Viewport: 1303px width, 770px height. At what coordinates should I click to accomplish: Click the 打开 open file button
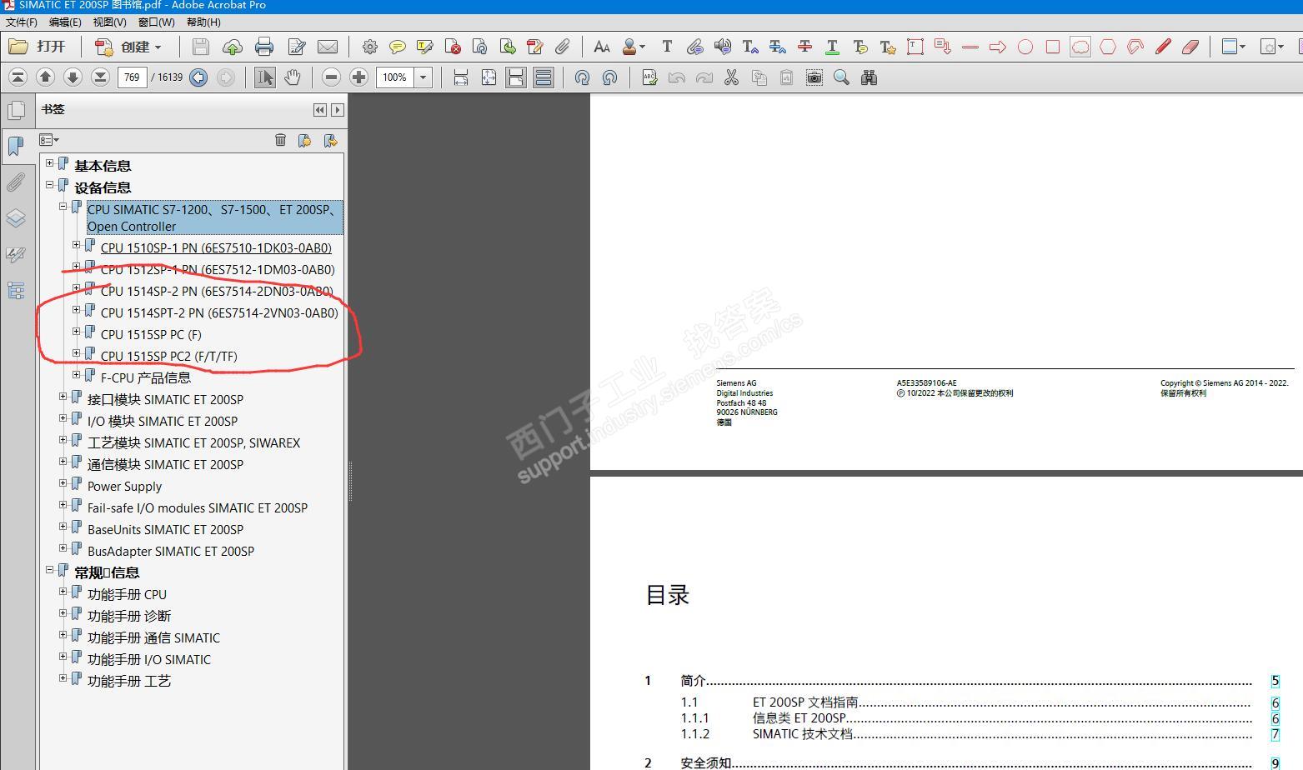click(x=37, y=47)
